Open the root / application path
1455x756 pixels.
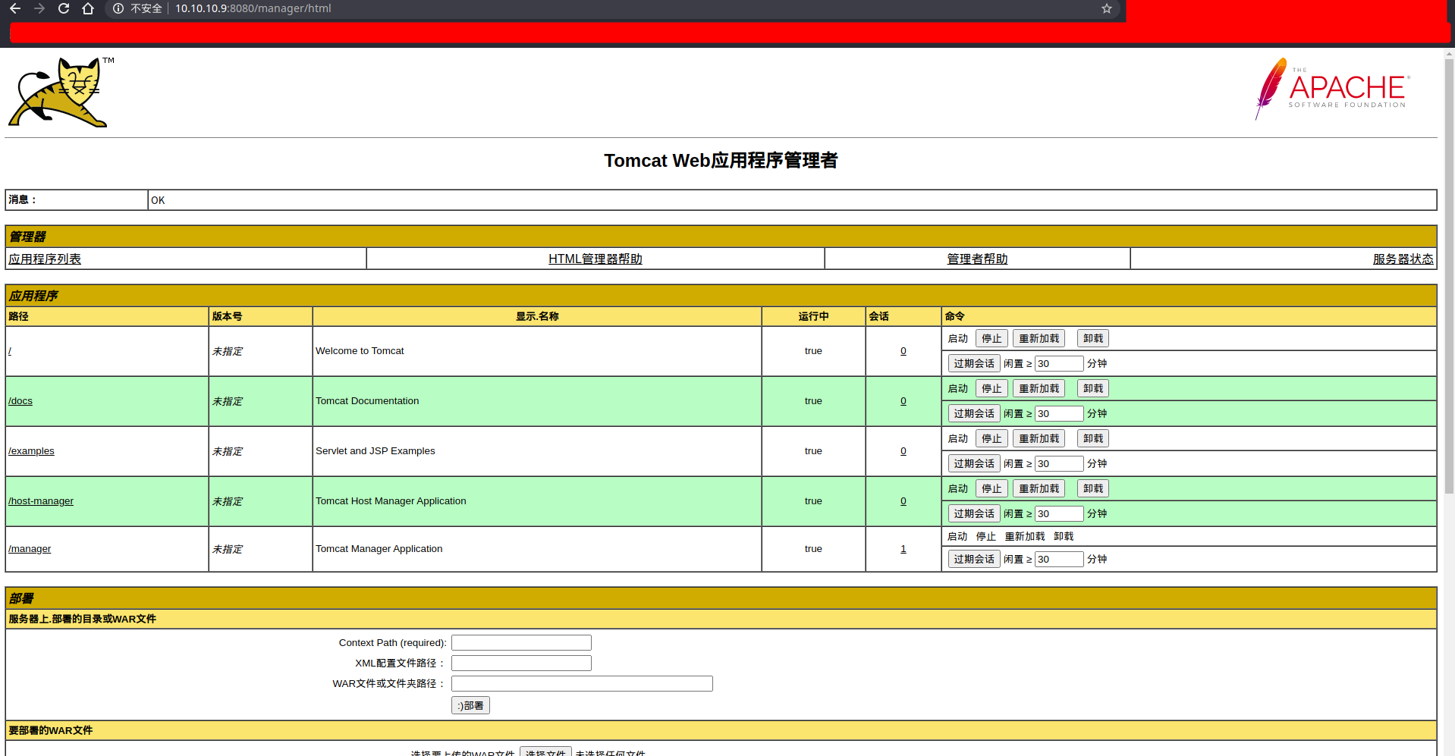[x=10, y=350]
